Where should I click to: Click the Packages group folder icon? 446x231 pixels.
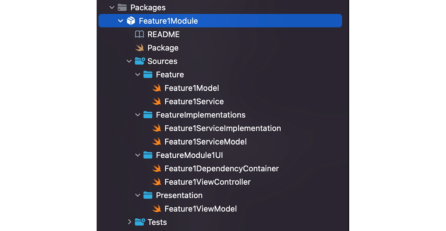(122, 7)
